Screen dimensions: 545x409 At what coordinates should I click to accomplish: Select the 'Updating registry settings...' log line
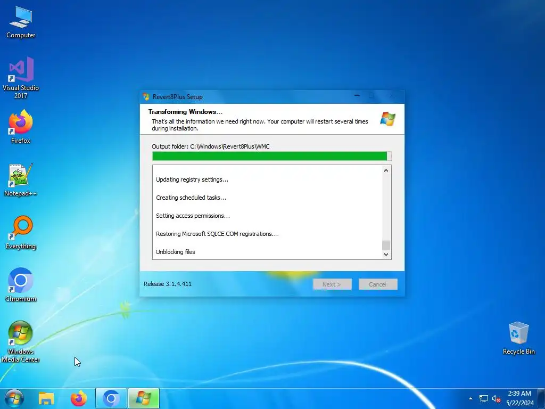(x=192, y=179)
